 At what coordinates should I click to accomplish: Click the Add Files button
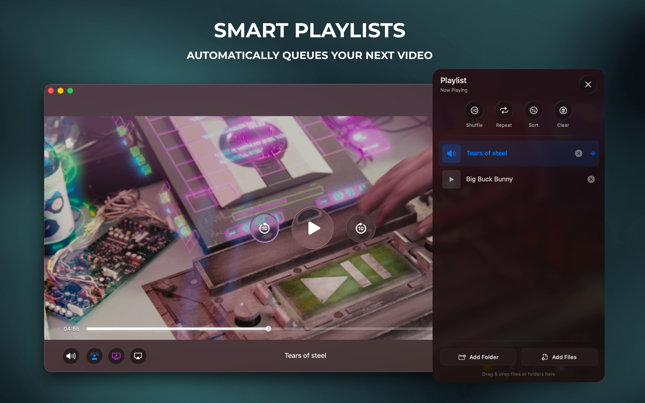[x=559, y=357]
